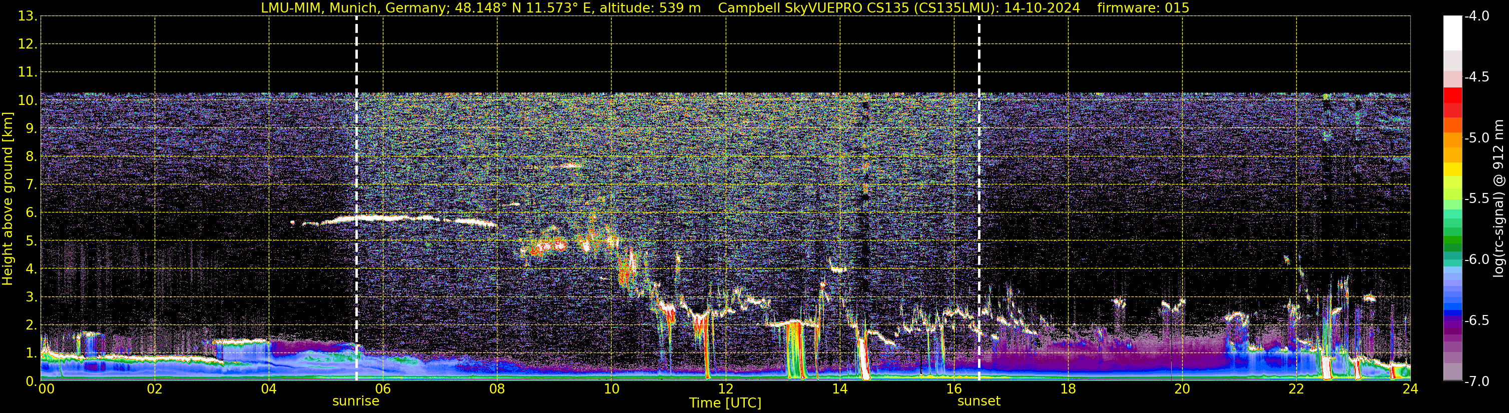Image resolution: width=1509 pixels, height=413 pixels.
Task: Click the '02' time tick label
Action: [155, 389]
